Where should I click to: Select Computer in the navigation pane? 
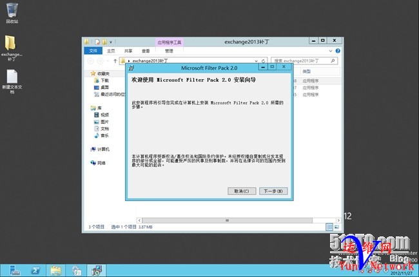pyautogui.click(x=100, y=149)
